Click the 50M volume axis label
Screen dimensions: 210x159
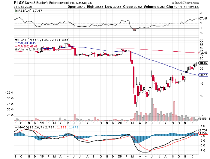coord(10,109)
